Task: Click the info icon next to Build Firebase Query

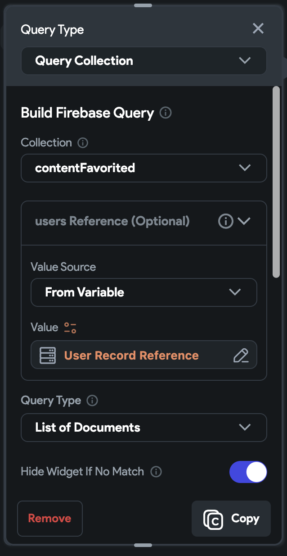Action: click(165, 113)
